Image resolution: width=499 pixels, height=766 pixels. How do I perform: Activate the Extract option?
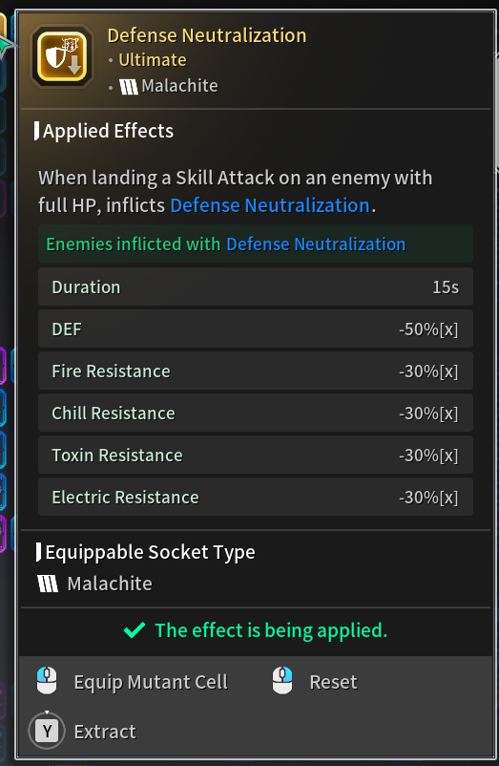(x=105, y=732)
